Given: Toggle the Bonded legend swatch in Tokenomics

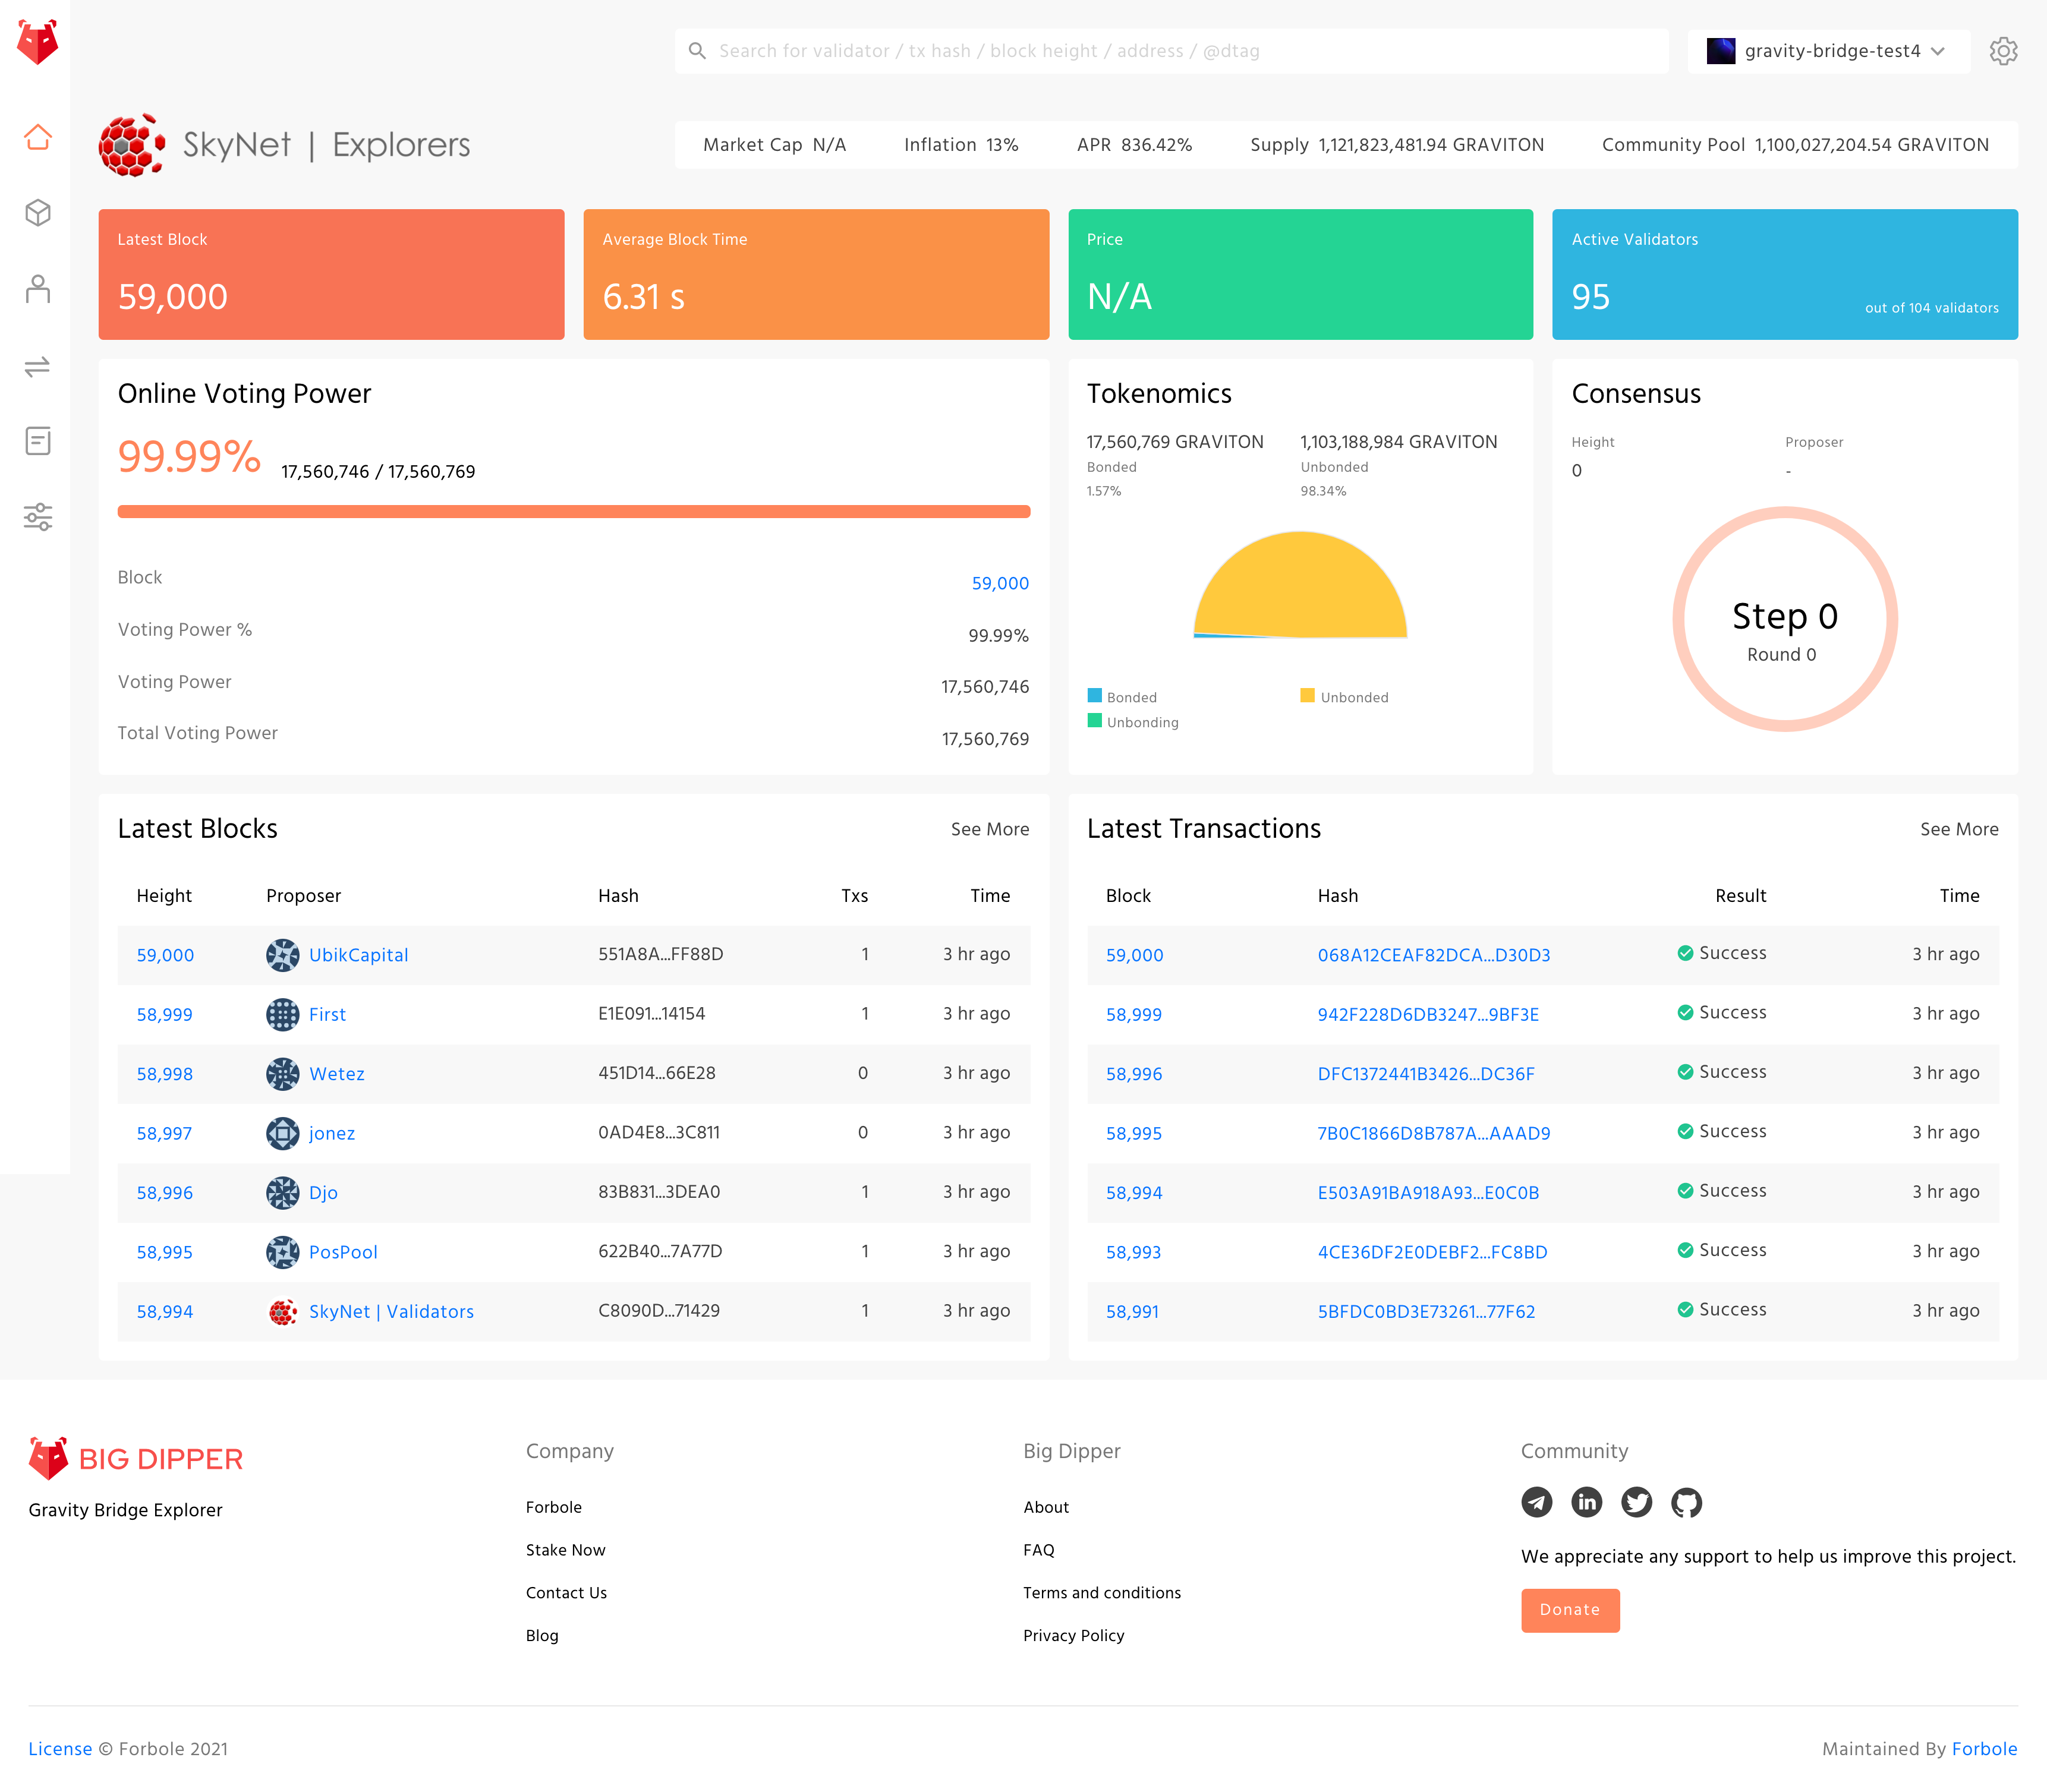Looking at the screenshot, I should click(x=1095, y=696).
